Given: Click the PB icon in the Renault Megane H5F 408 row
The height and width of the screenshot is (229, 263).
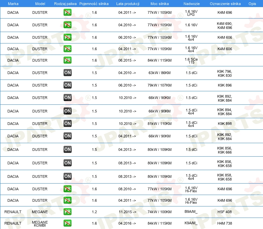Looking at the screenshot, I should [x=67, y=212].
